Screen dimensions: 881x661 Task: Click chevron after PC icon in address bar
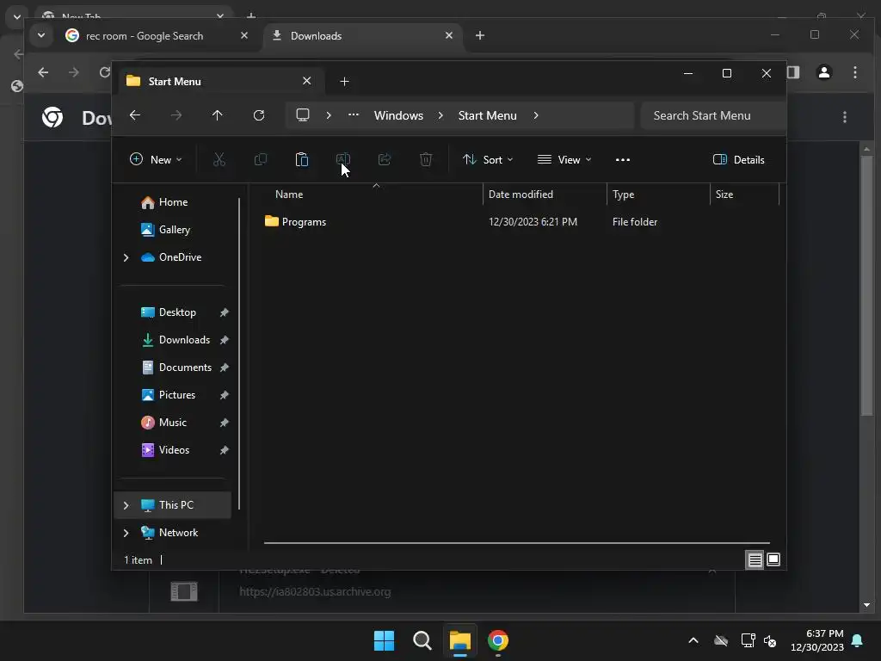[x=329, y=115]
